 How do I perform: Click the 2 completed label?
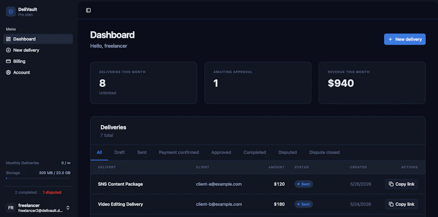(26, 192)
